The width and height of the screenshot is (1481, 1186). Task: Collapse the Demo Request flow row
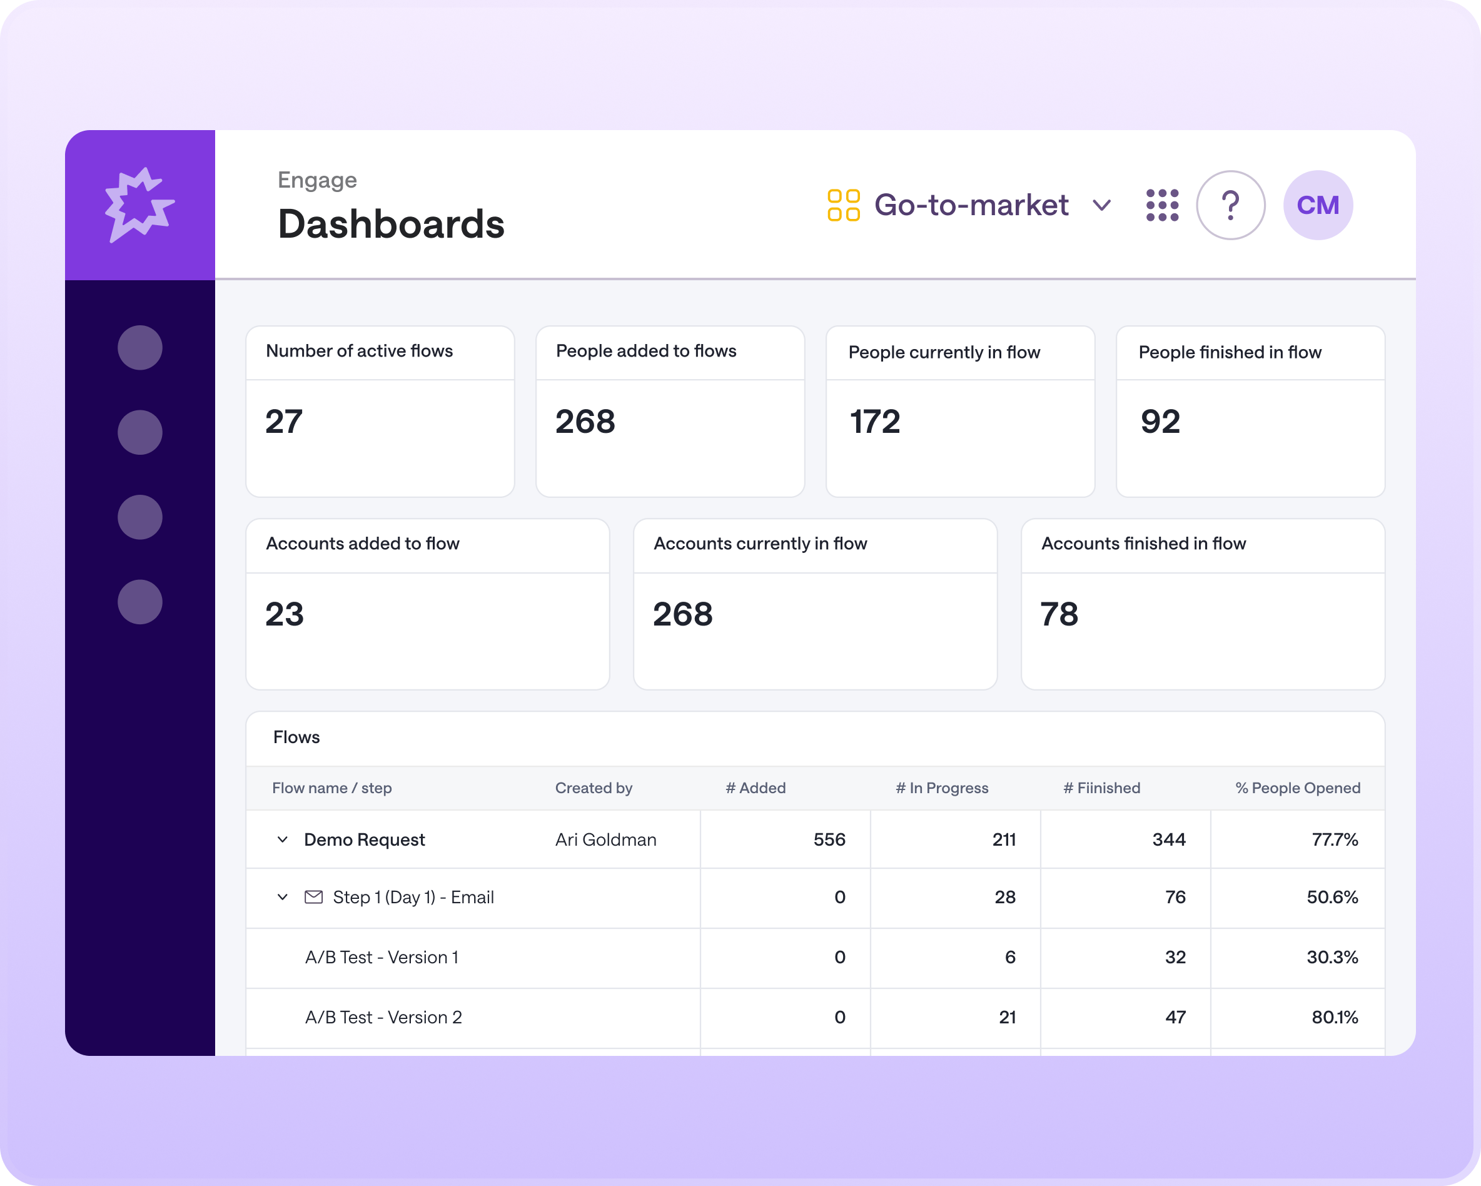tap(282, 839)
